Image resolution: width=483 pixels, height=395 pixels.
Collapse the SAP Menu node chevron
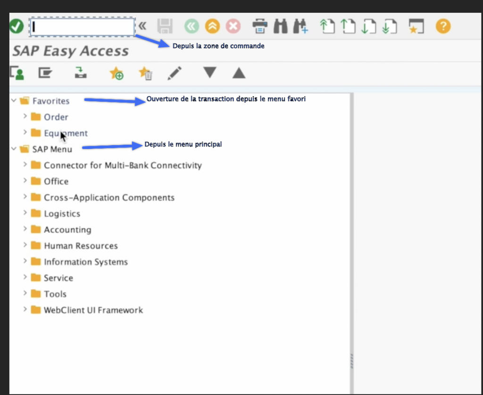pos(14,149)
